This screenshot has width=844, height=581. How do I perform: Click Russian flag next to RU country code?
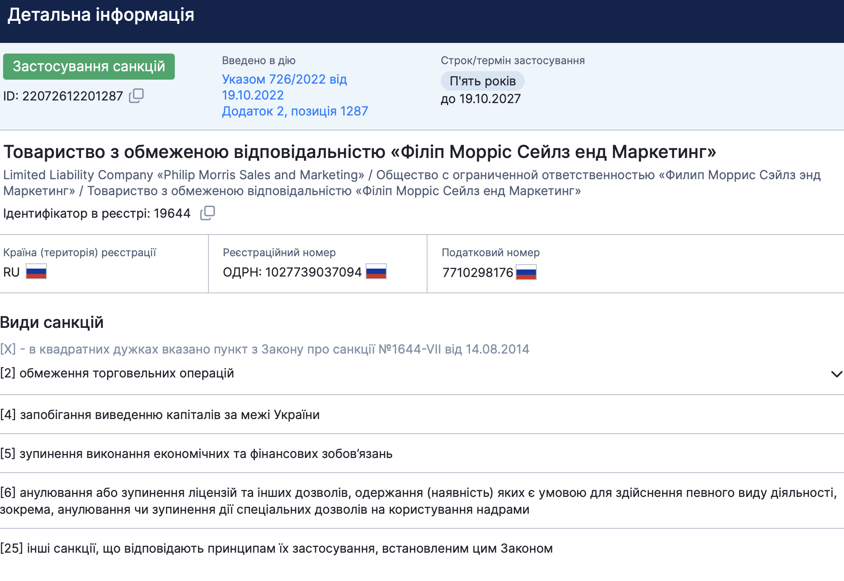pos(36,272)
